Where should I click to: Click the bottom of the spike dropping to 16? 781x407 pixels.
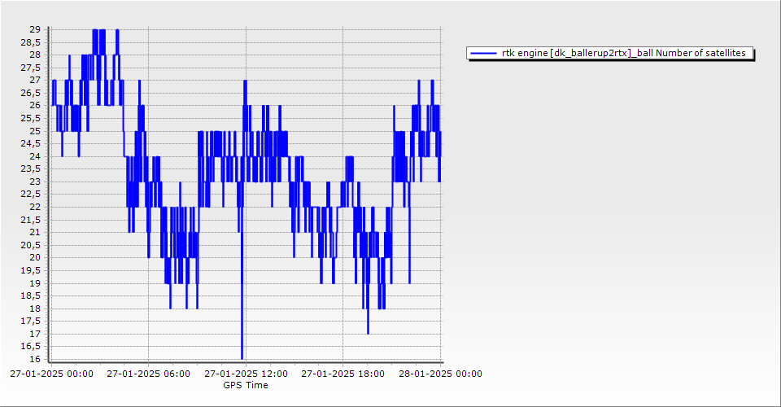(x=242, y=357)
